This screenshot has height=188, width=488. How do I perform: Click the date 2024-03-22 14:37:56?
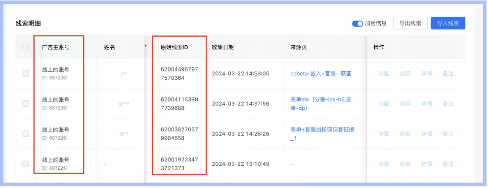point(241,104)
